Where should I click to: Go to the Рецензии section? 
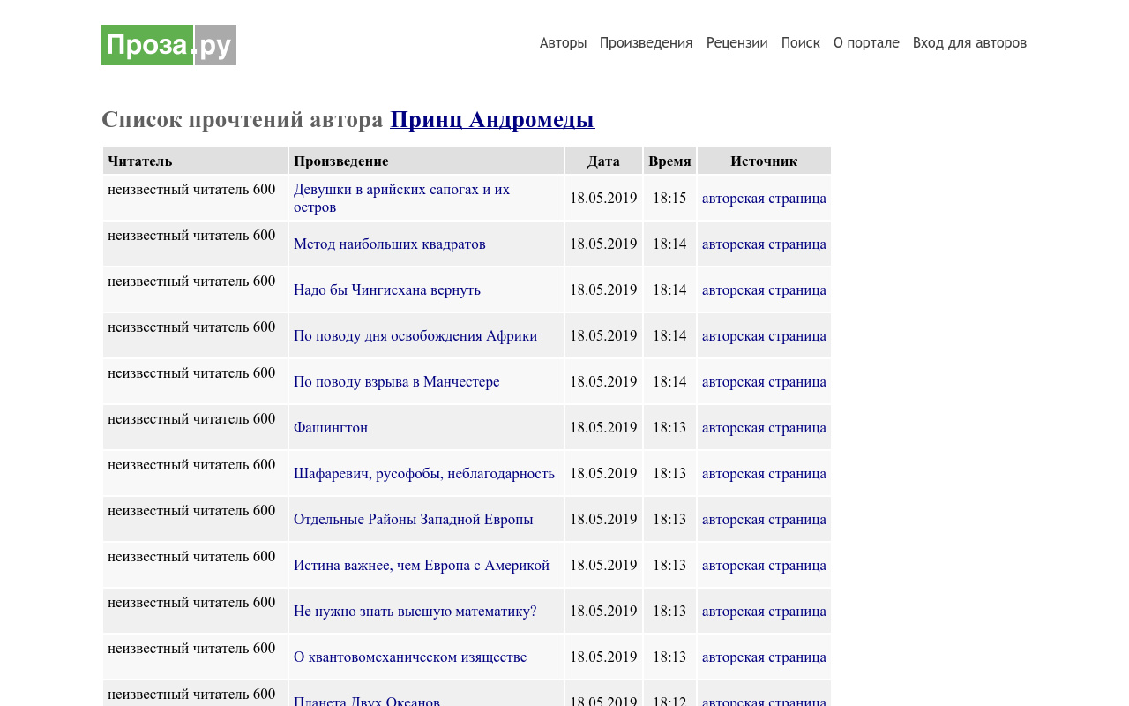pyautogui.click(x=737, y=43)
